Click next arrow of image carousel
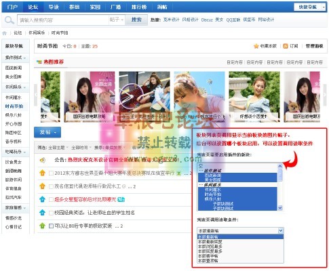329x271 pixels. coord(325,95)
